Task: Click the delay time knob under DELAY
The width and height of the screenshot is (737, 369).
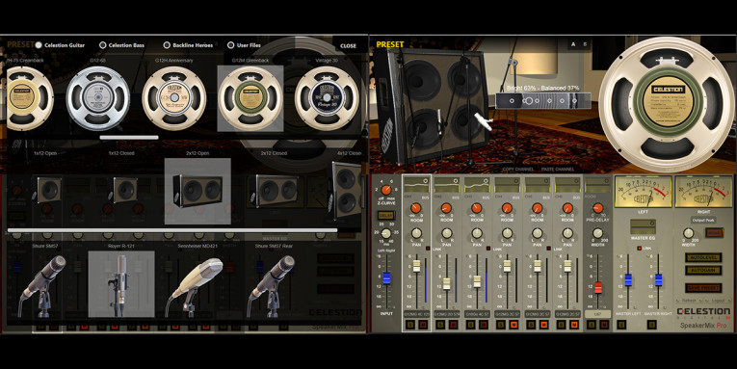Action: click(x=386, y=233)
